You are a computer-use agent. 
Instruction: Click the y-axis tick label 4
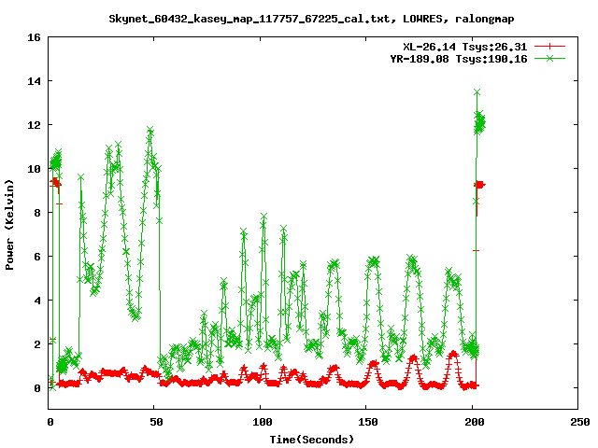[x=37, y=301]
